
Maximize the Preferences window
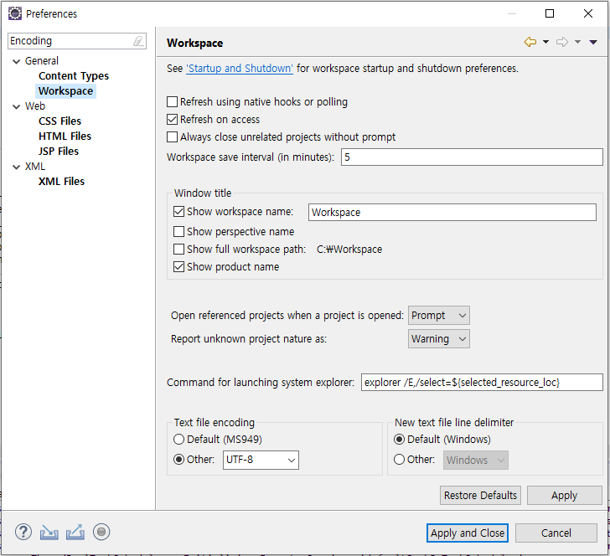(550, 13)
